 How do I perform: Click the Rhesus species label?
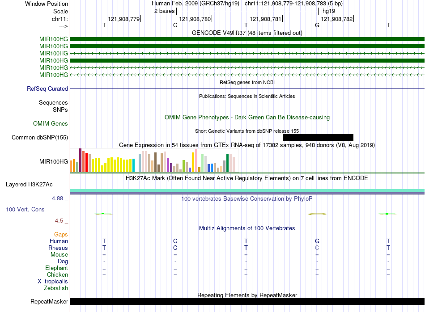(x=58, y=248)
